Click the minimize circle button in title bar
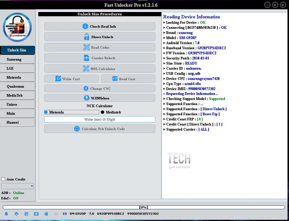289x221 pixels. [267, 5]
